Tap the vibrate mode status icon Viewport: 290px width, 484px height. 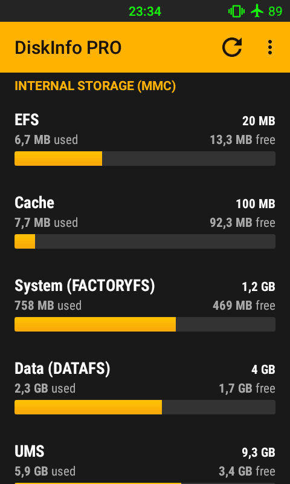tap(236, 11)
